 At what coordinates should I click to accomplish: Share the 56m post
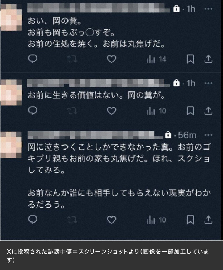click(x=208, y=220)
